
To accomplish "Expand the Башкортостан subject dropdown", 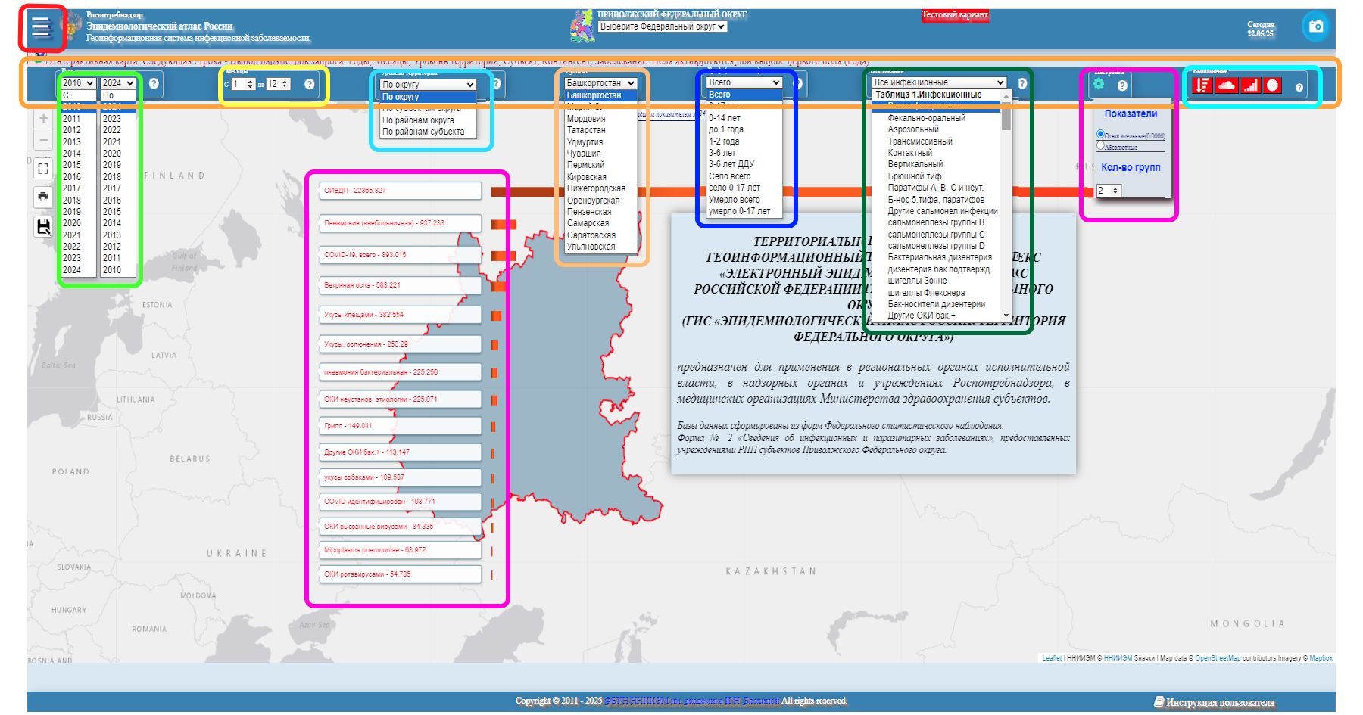I will pos(601,83).
